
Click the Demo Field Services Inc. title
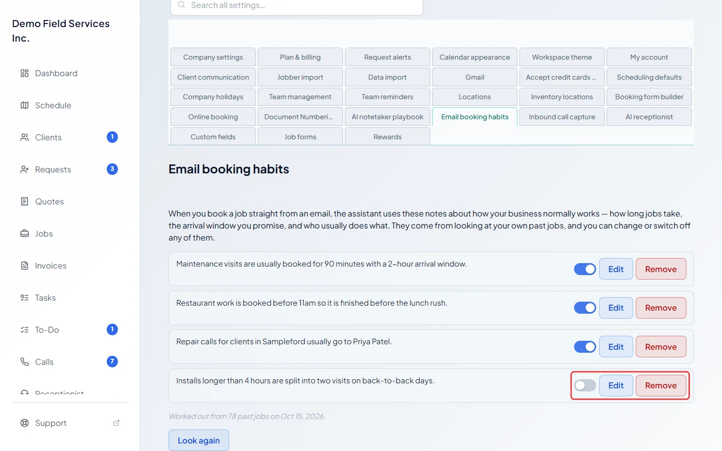(x=61, y=31)
